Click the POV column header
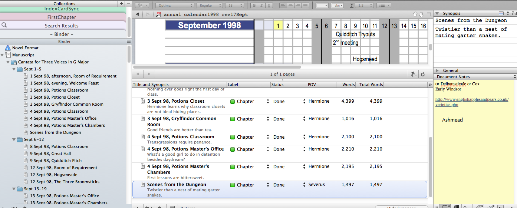 (x=321, y=85)
